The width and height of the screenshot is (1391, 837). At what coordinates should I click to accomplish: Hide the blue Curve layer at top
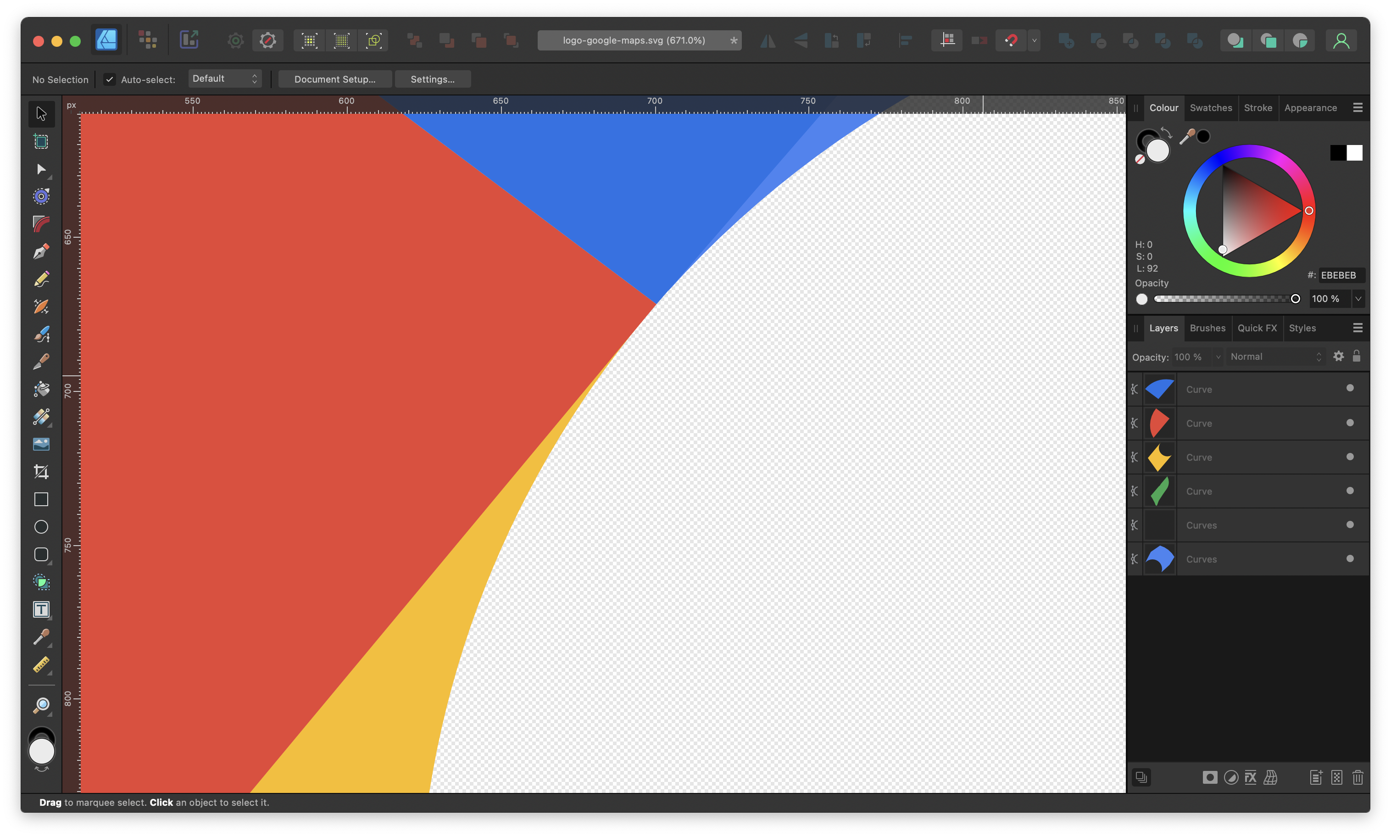point(1350,388)
